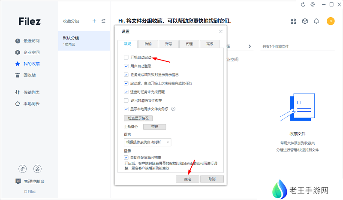Click the refresh icon in title bar
This screenshot has height=200, width=343.
(x=303, y=5)
